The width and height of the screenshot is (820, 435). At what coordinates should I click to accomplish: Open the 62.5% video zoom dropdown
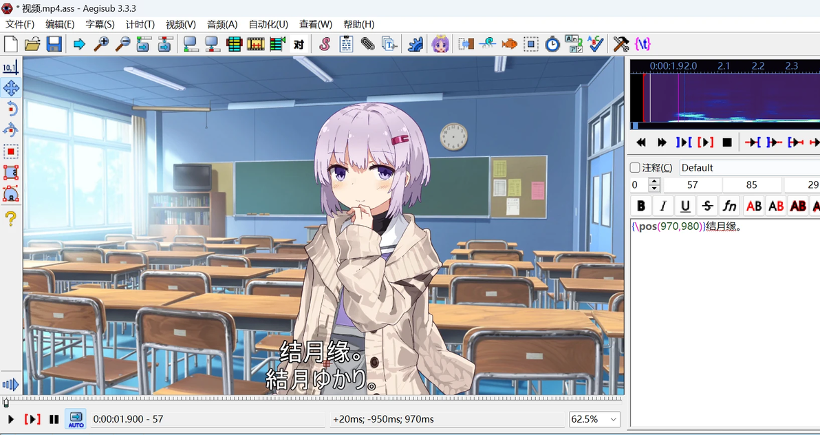[594, 419]
